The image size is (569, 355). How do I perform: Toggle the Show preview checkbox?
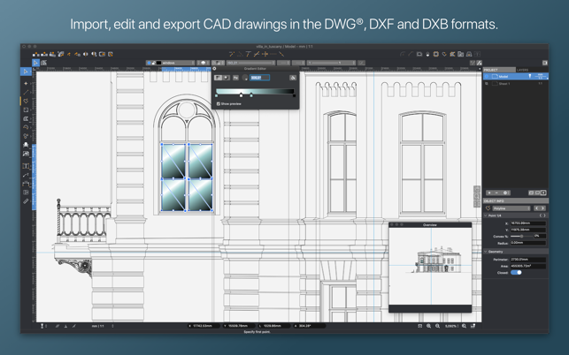219,104
